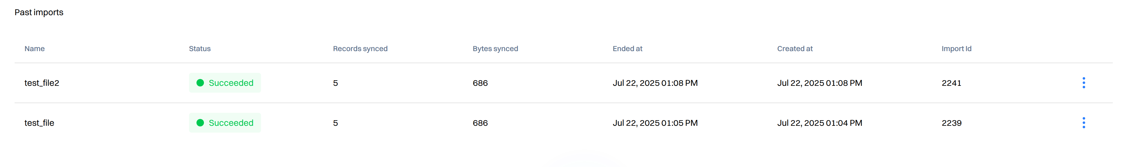Sort by Import Id column header
This screenshot has height=167, width=1128.
click(x=956, y=49)
